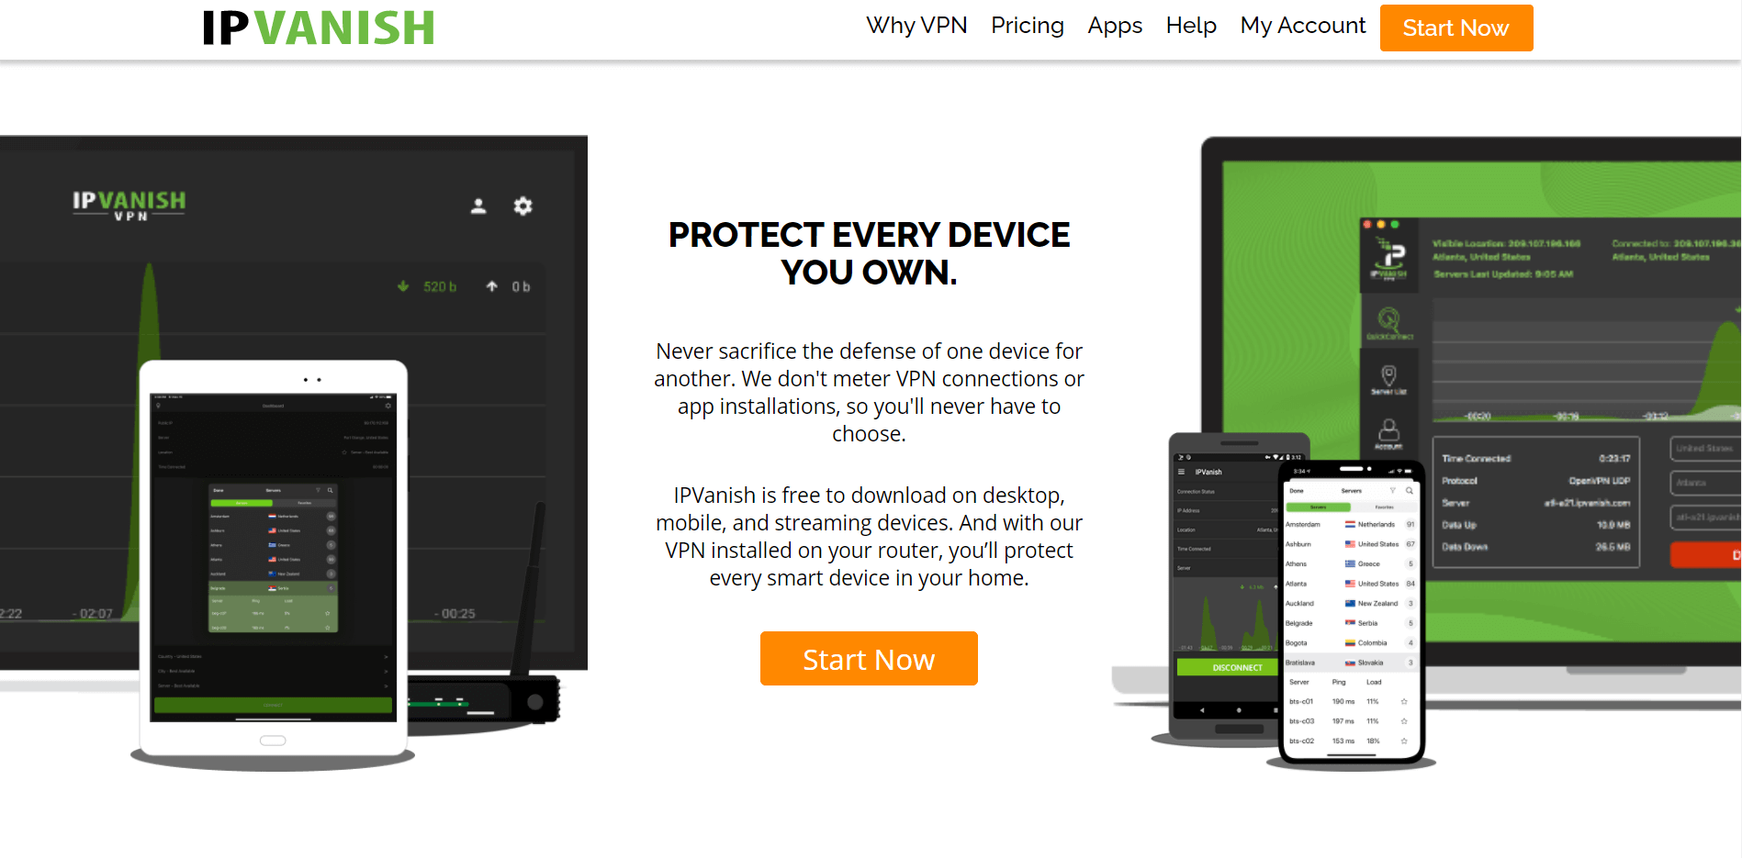Click the settings gear icon in TV app
This screenshot has width=1742, height=858.
point(523,206)
